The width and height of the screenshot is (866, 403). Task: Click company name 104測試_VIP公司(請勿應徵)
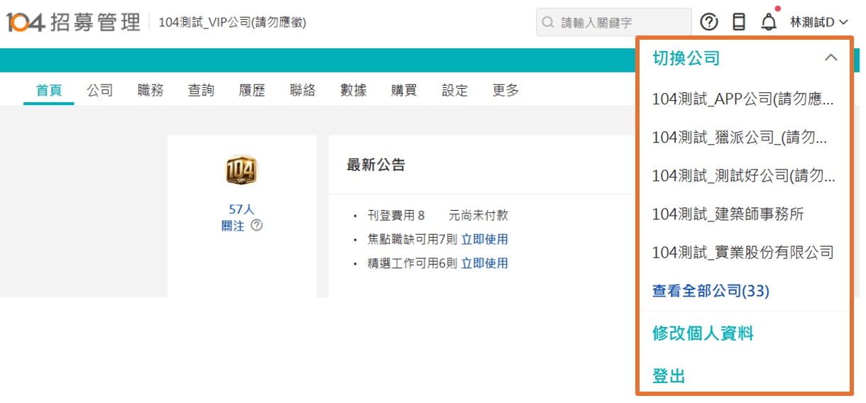(x=232, y=23)
